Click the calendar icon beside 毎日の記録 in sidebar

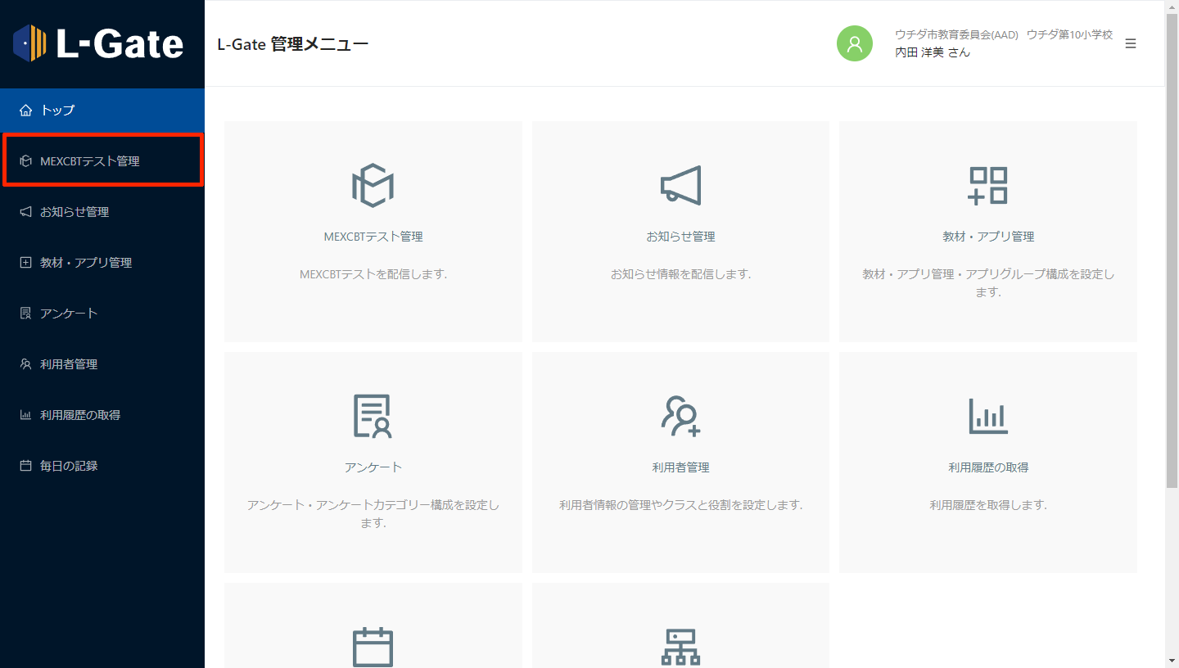(x=25, y=466)
